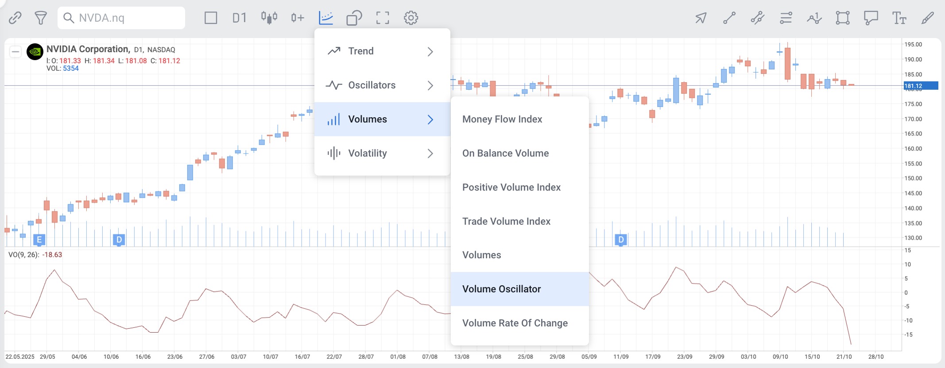This screenshot has height=368, width=945.
Task: Open the filter funnel icon
Action: [41, 18]
